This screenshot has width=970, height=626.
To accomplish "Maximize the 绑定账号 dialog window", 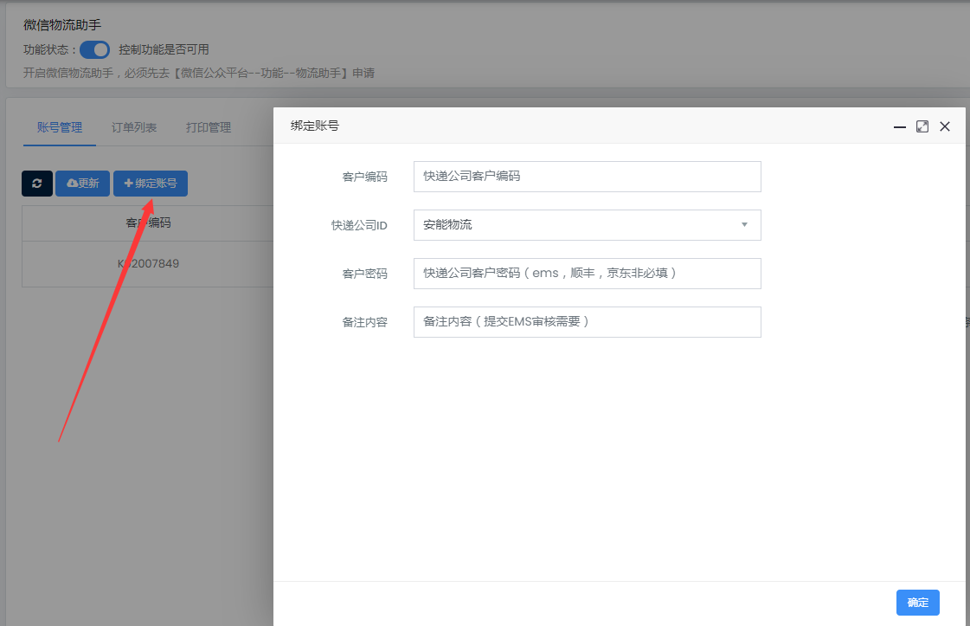I will (x=922, y=126).
